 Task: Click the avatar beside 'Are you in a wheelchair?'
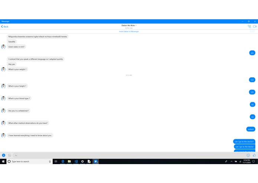tap(3, 111)
